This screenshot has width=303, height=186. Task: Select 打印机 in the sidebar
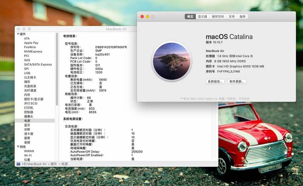(29, 108)
